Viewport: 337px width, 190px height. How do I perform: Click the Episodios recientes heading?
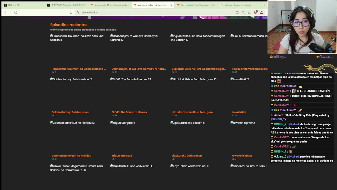(69, 25)
